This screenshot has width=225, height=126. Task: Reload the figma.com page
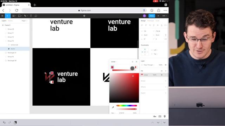(x=17, y=10)
